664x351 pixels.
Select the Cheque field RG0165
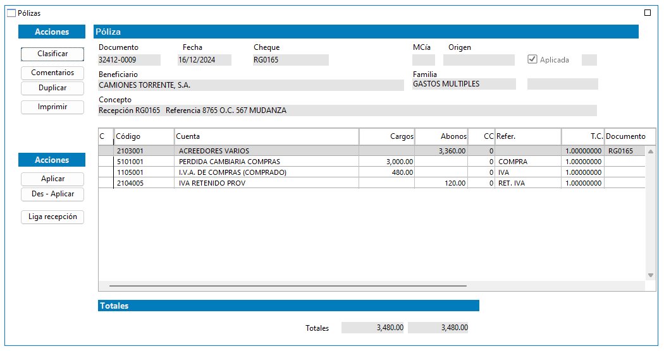click(290, 60)
